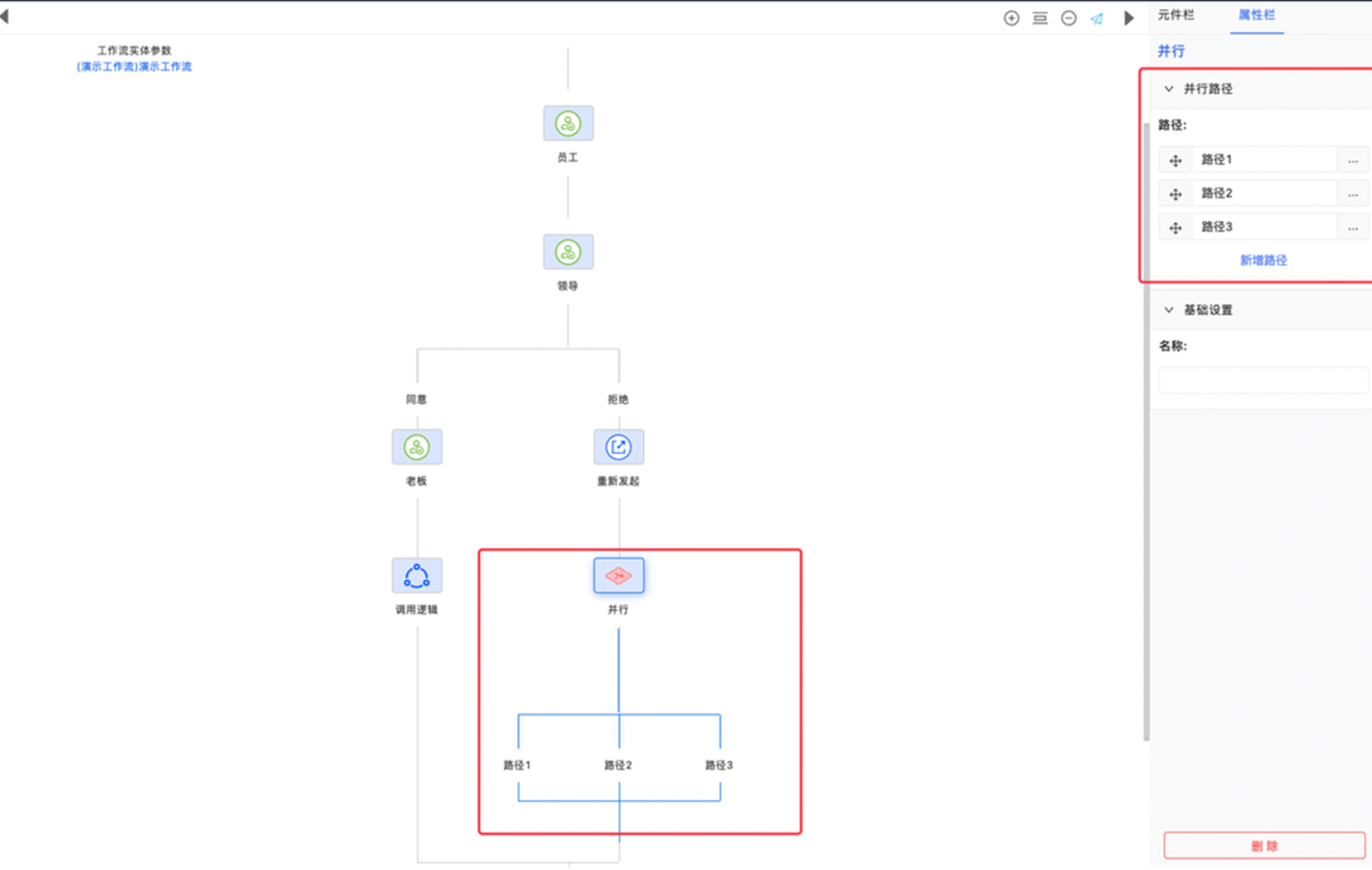Click the 删除 button

point(1264,845)
